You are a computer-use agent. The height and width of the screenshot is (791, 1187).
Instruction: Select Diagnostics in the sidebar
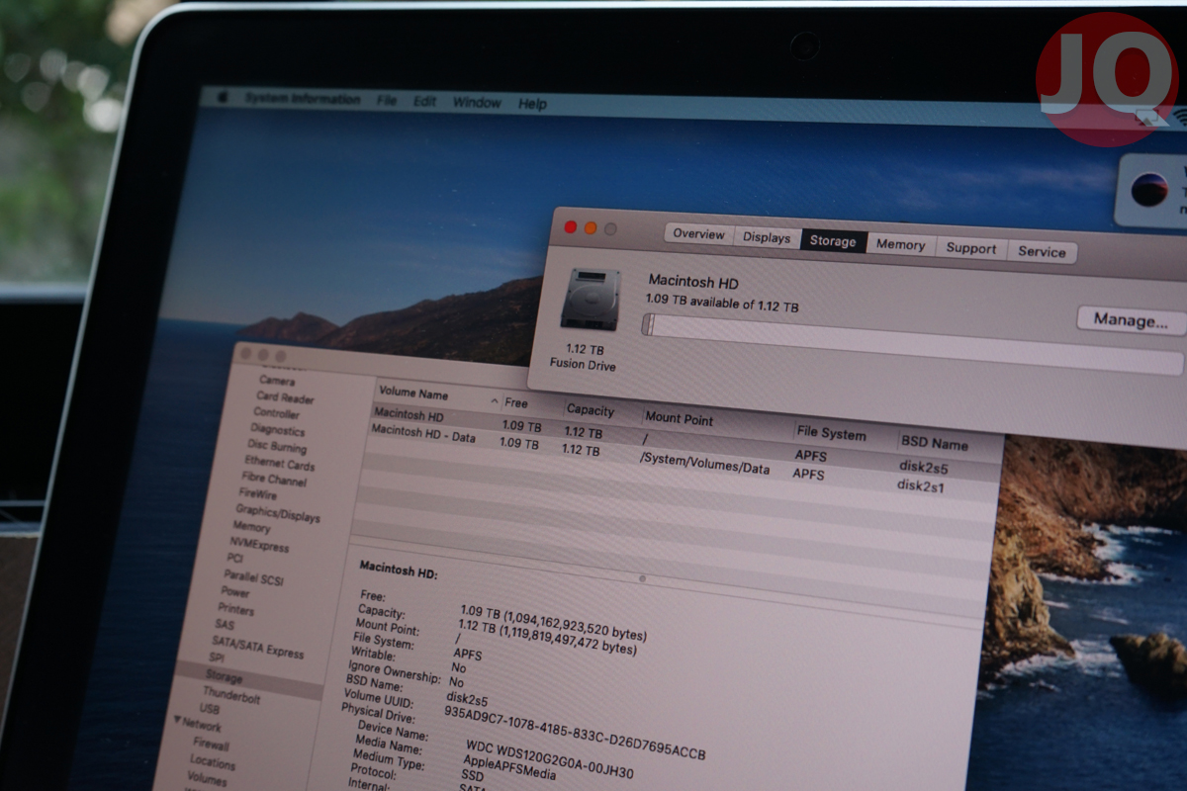click(x=277, y=430)
